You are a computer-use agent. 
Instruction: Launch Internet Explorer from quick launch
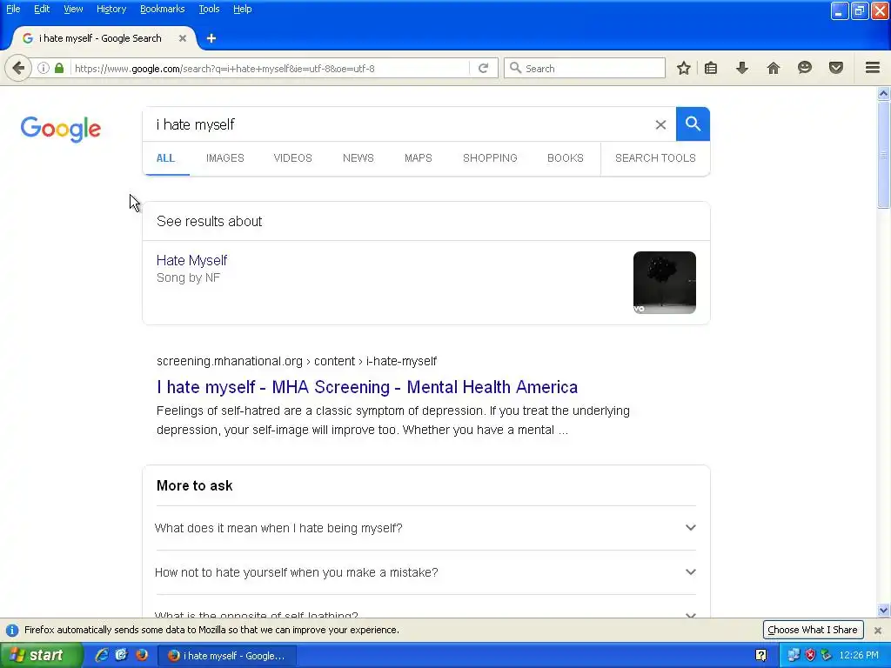(102, 655)
